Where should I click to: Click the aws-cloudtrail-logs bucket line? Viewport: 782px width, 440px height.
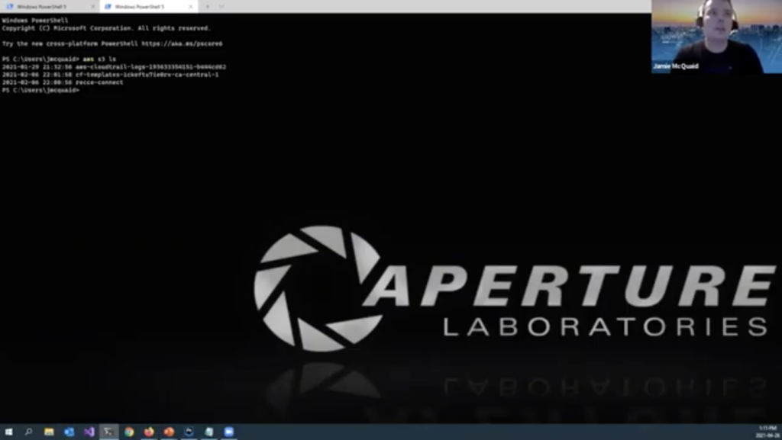(115, 66)
